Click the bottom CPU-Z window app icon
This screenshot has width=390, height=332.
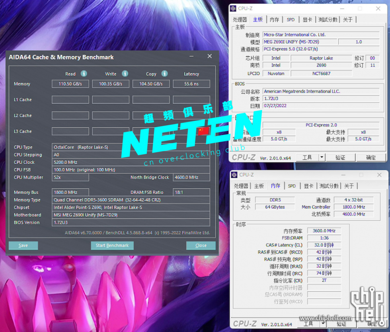(234, 175)
